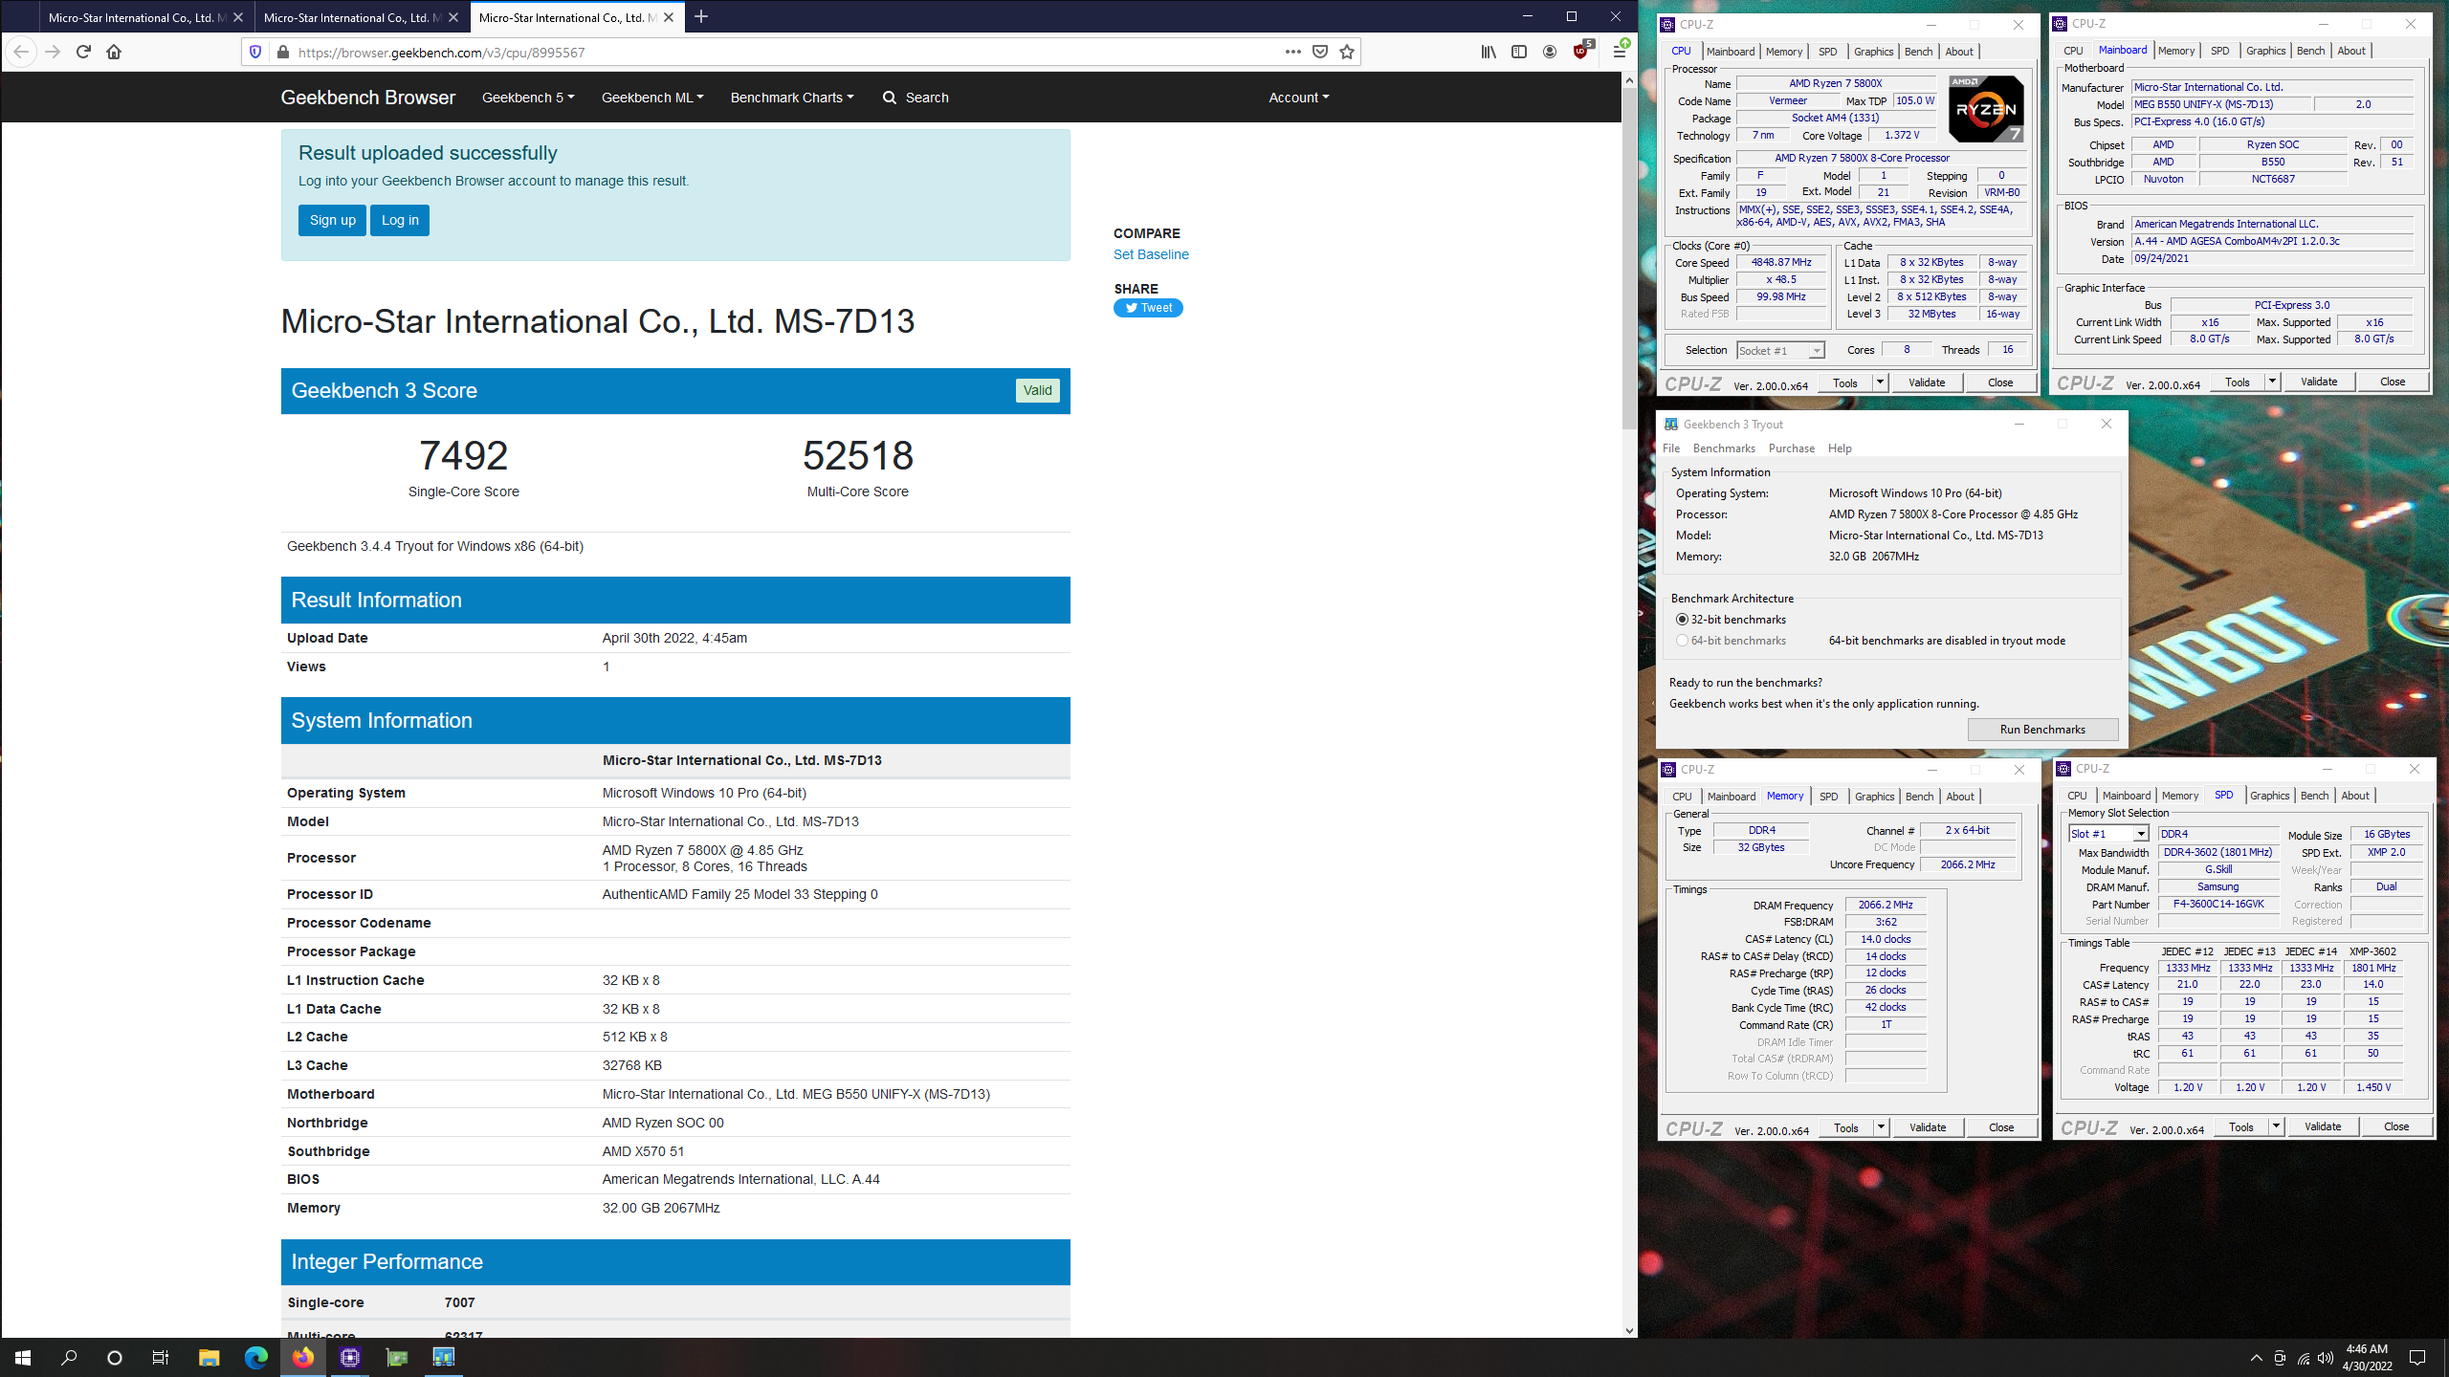This screenshot has width=2449, height=1377.
Task: Save page to Pocket icon
Action: (1320, 52)
